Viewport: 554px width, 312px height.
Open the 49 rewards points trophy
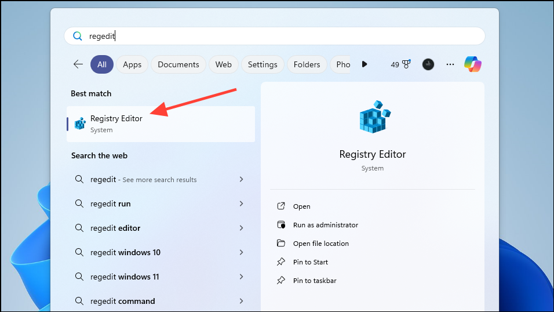pyautogui.click(x=400, y=64)
